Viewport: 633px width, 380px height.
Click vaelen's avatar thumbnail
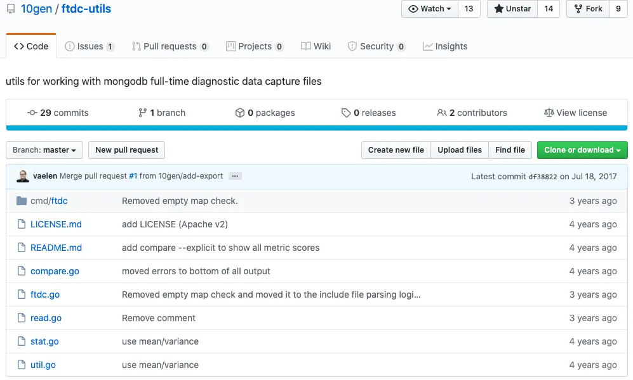[x=23, y=176]
